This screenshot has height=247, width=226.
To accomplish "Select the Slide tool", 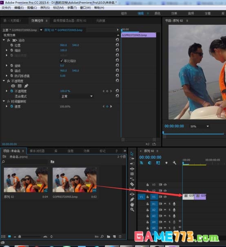I will point(132,194).
